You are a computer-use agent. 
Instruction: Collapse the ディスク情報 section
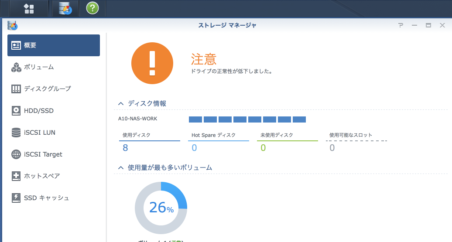pos(121,104)
